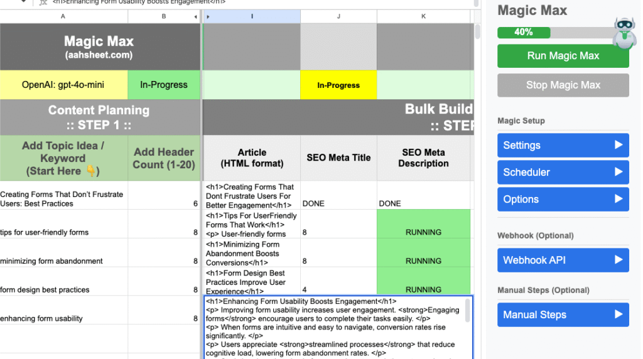Click the Stop Magic Max button
This screenshot has width=643, height=359.
pyautogui.click(x=563, y=85)
